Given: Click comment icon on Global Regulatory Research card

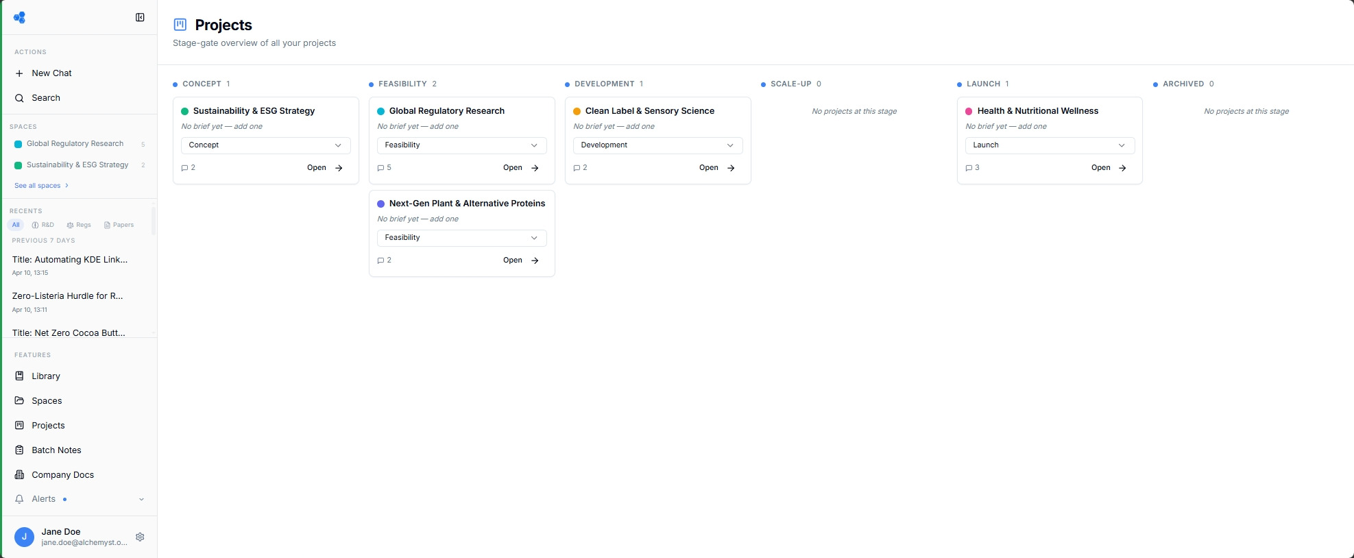Looking at the screenshot, I should [x=380, y=168].
